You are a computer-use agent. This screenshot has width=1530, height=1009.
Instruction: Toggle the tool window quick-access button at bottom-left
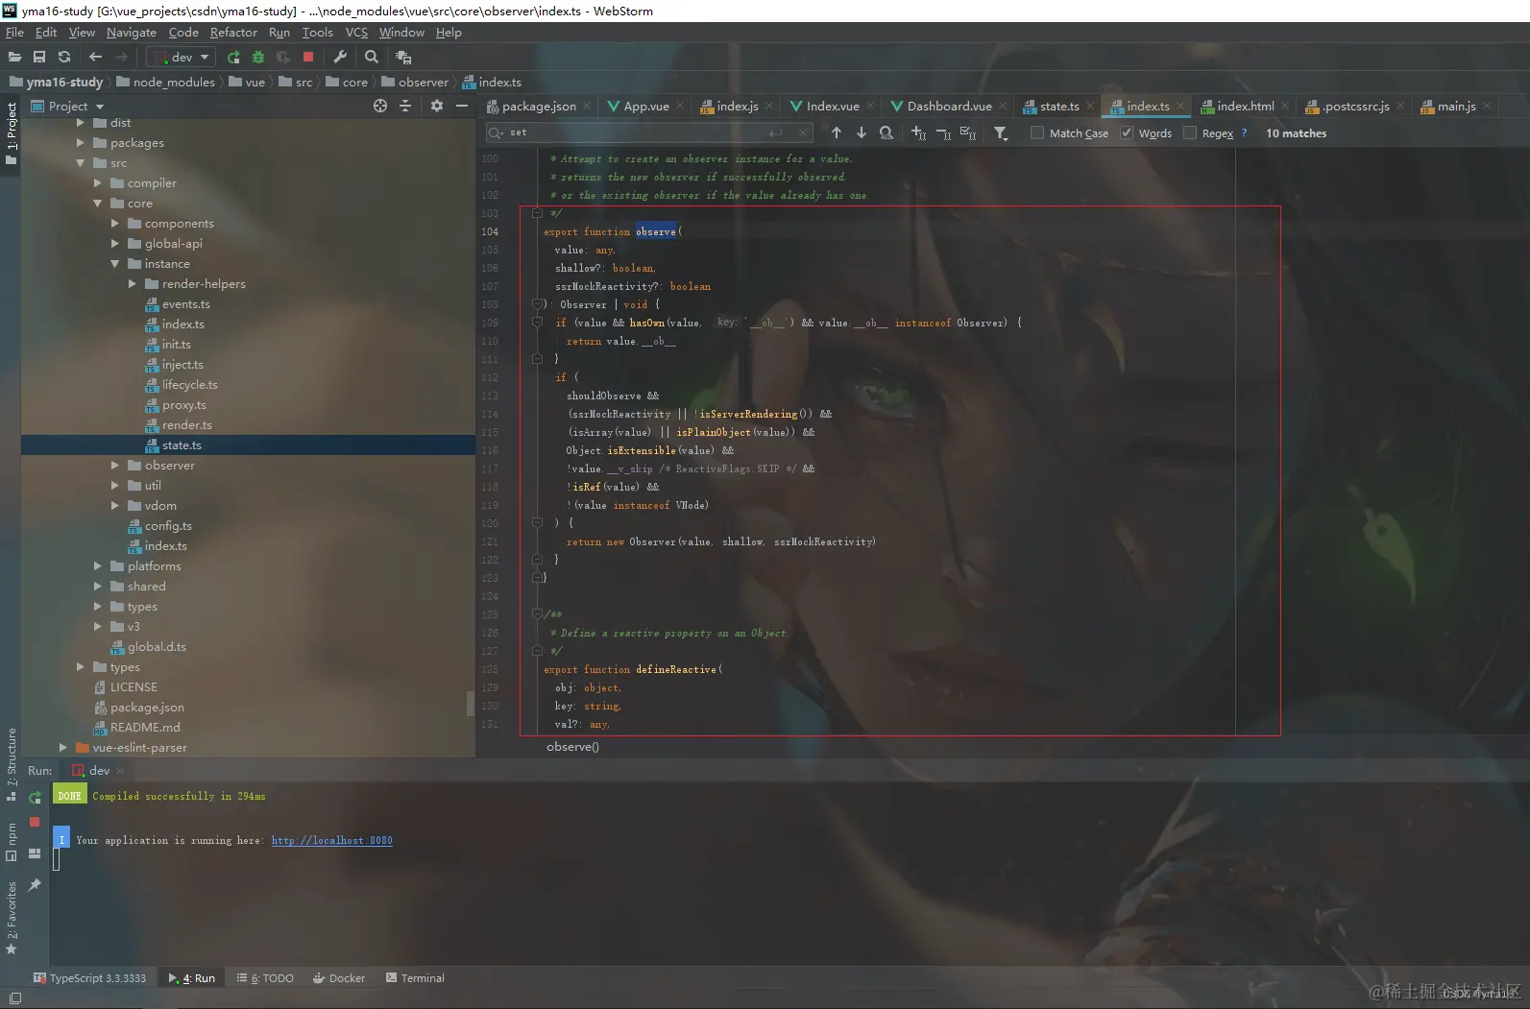coord(14,998)
